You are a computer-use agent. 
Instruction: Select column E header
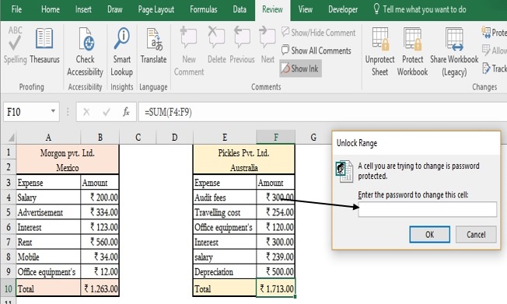(x=225, y=138)
